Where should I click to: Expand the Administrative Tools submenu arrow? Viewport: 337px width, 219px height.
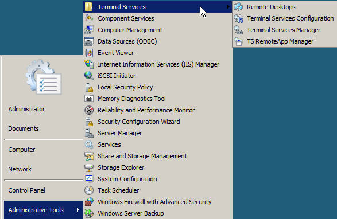pos(78,210)
